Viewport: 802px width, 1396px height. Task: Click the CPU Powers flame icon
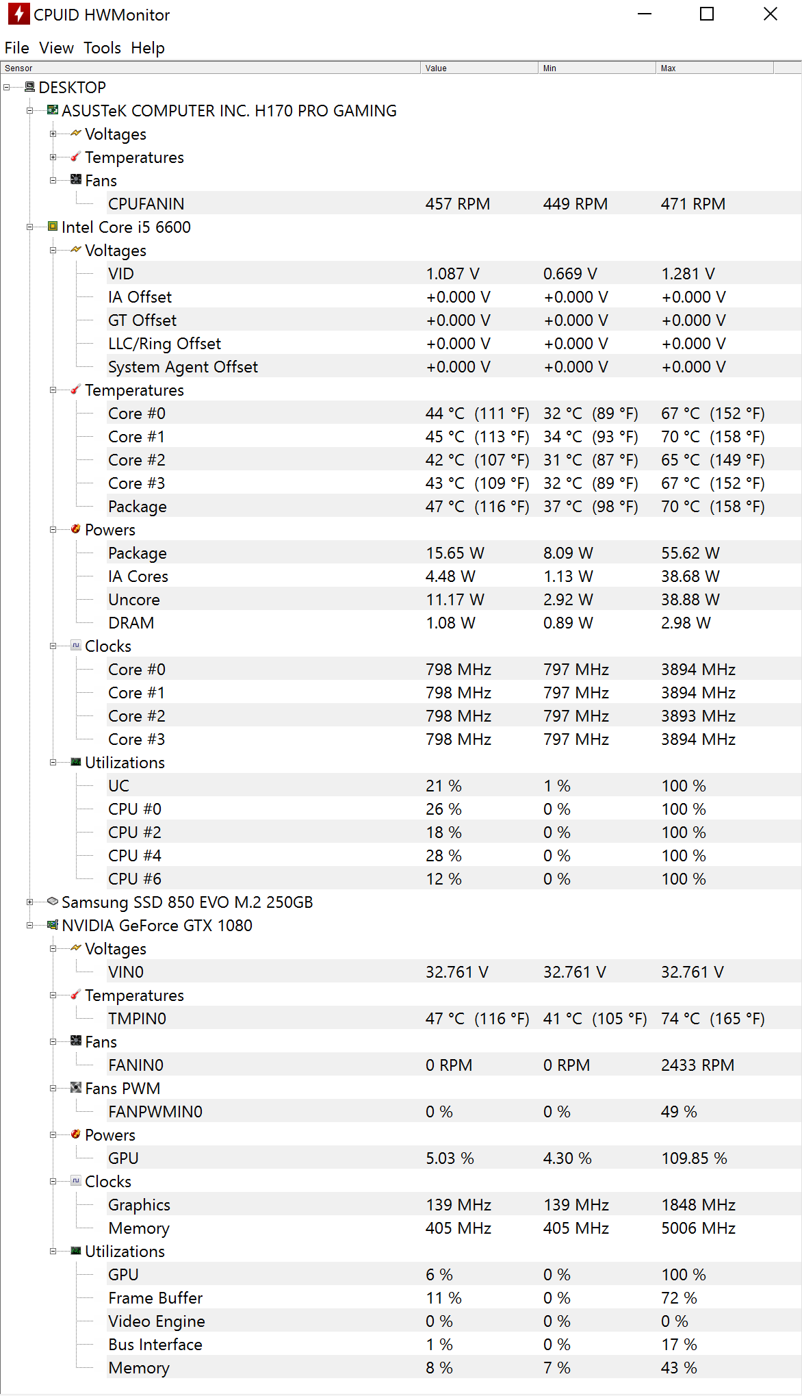click(x=76, y=529)
